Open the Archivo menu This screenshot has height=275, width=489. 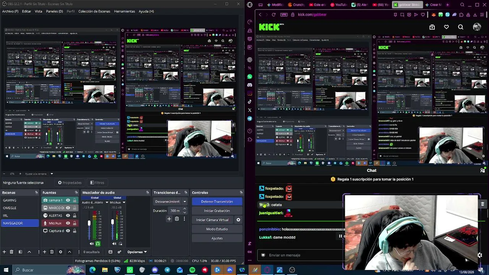tap(10, 11)
